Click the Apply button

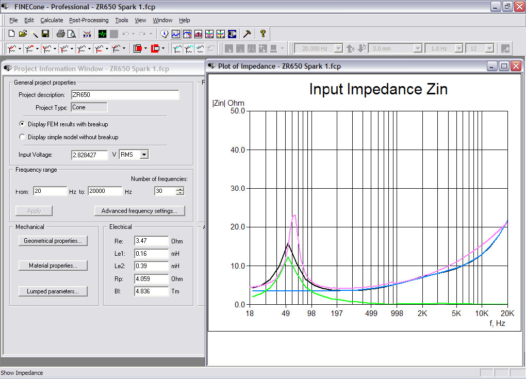[34, 210]
